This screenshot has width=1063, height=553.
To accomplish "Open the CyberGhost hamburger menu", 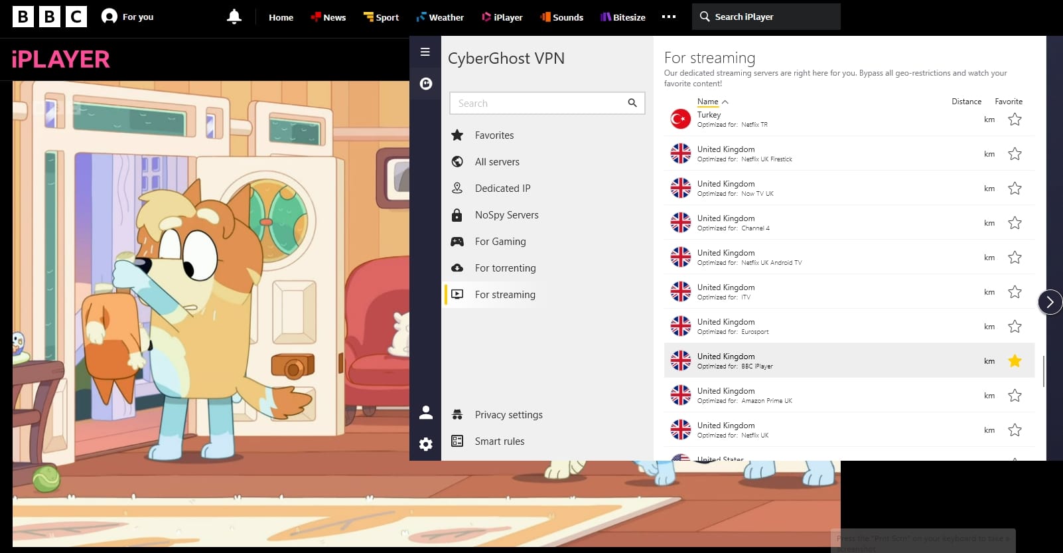I will click(x=425, y=52).
